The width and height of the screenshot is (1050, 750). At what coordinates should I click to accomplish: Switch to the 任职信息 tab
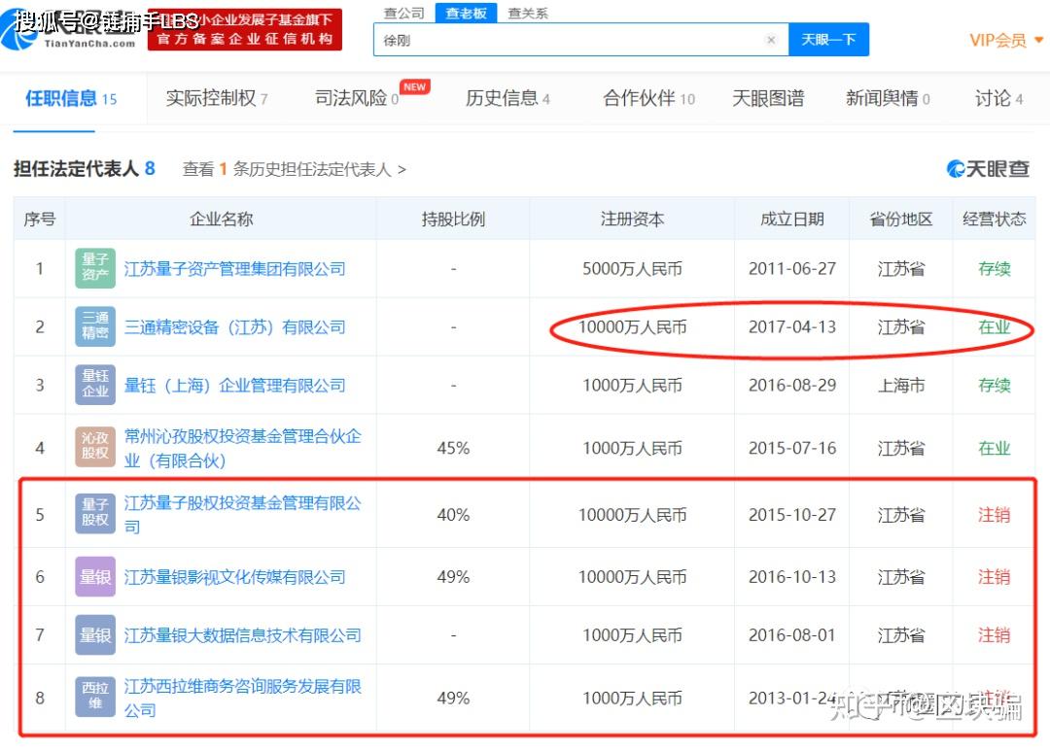(x=71, y=98)
